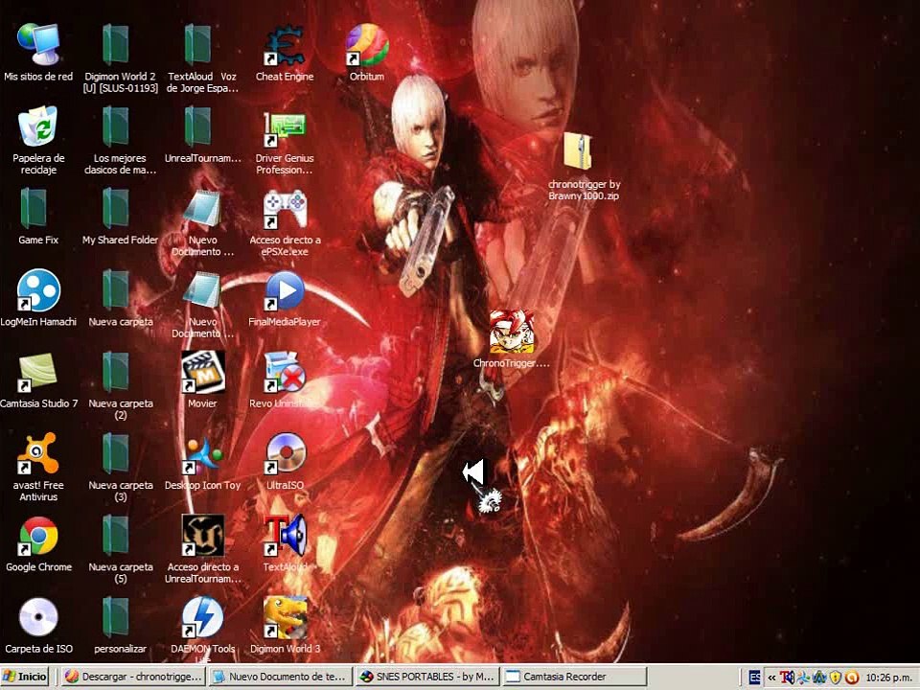
Task: Click the 10:26 p.m. clock
Action: tap(889, 678)
